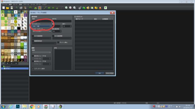Select the Rectangle drawing tool
Image resolution: width=195 pixels, height=109 pixels.
coord(49,8)
